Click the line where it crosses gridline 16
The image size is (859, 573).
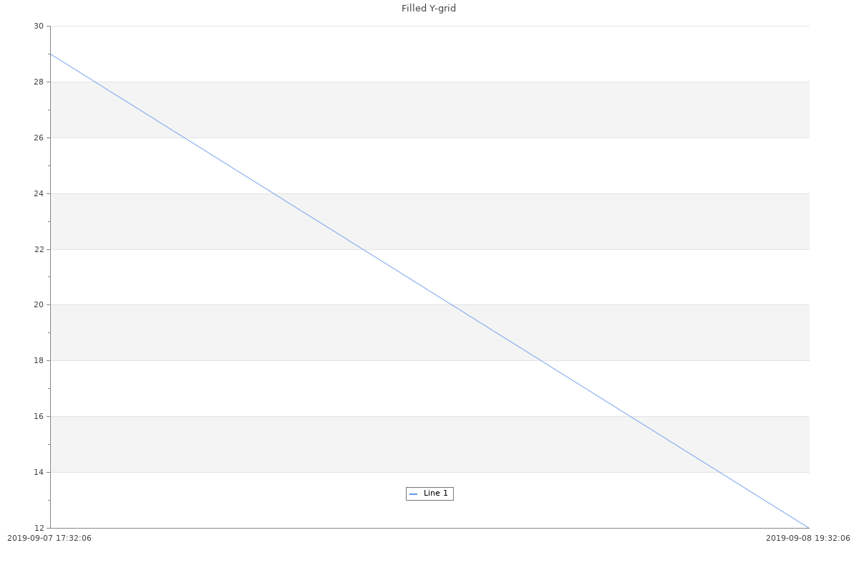pyautogui.click(x=631, y=416)
